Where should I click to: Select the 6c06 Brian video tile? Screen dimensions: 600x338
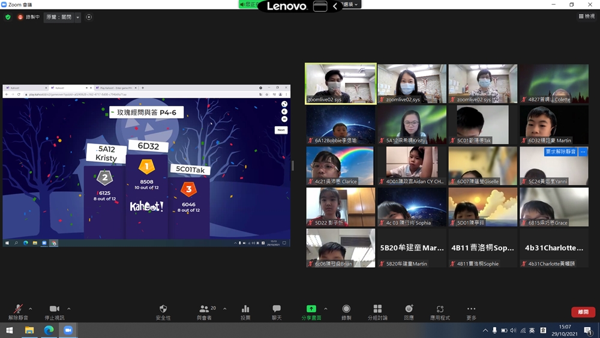click(x=341, y=248)
